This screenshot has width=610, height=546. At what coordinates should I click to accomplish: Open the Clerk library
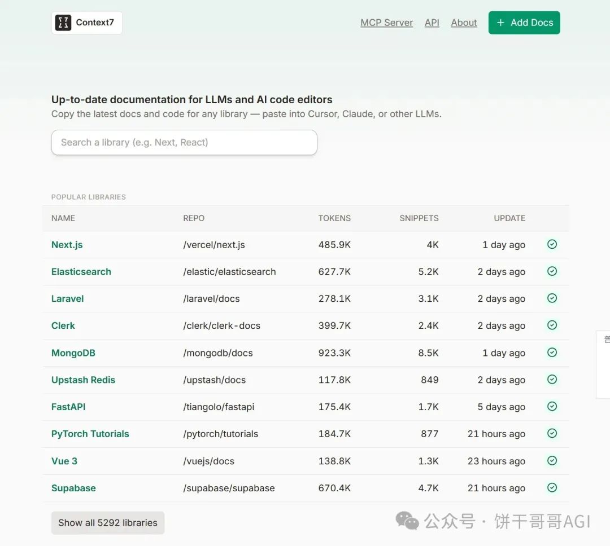pos(63,325)
